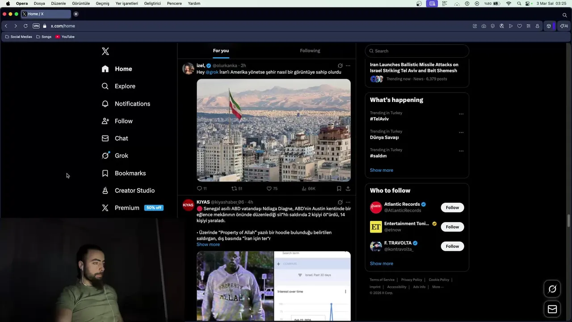Open Cookie Policy footer link
This screenshot has width=572, height=322.
pos(439,280)
